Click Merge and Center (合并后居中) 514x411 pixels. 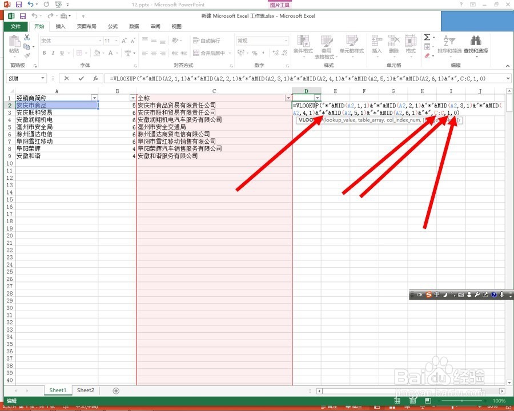coord(209,53)
